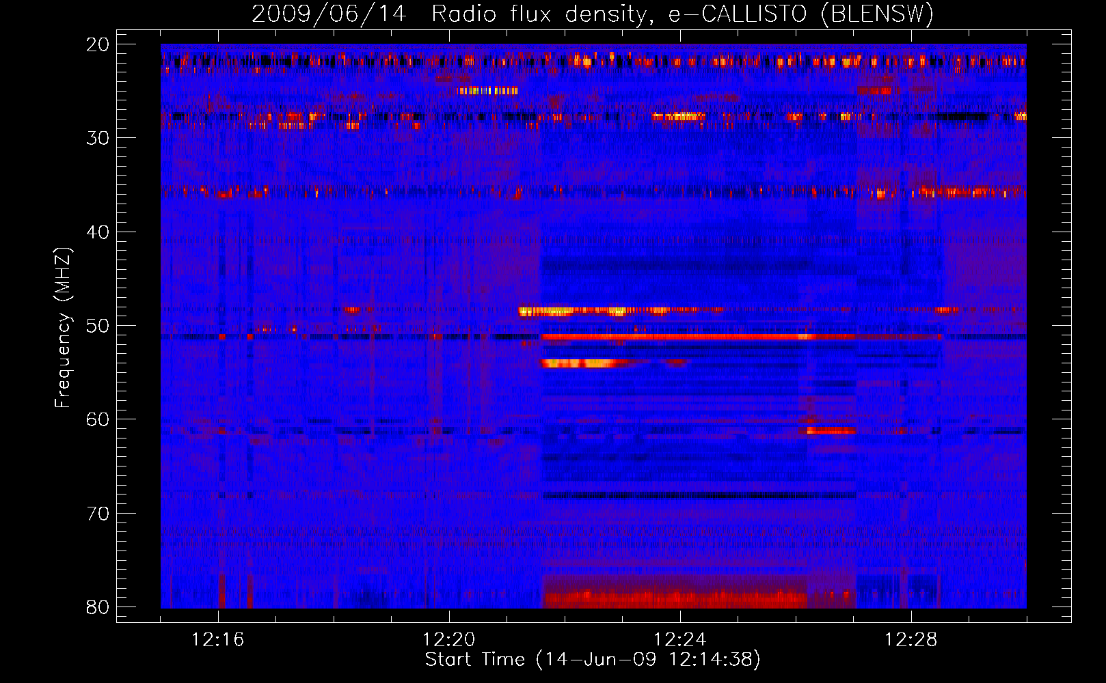This screenshot has height=683, width=1106.
Task: Click the yellow burst near 54 MHz after 12:21
Action: (581, 363)
